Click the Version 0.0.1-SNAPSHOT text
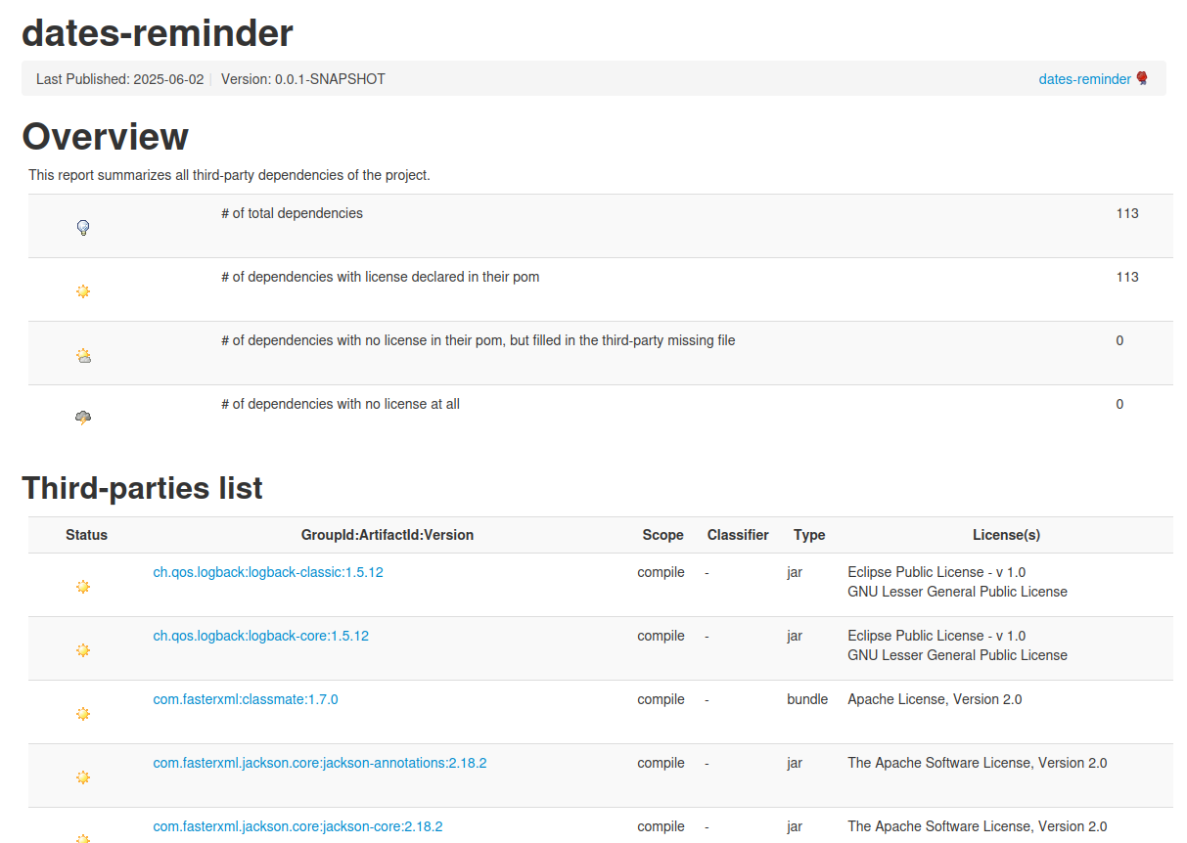The image size is (1187, 843). coord(303,79)
